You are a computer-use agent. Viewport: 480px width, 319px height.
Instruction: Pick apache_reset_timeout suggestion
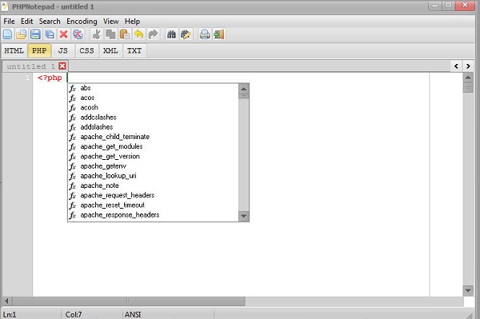pyautogui.click(x=153, y=205)
